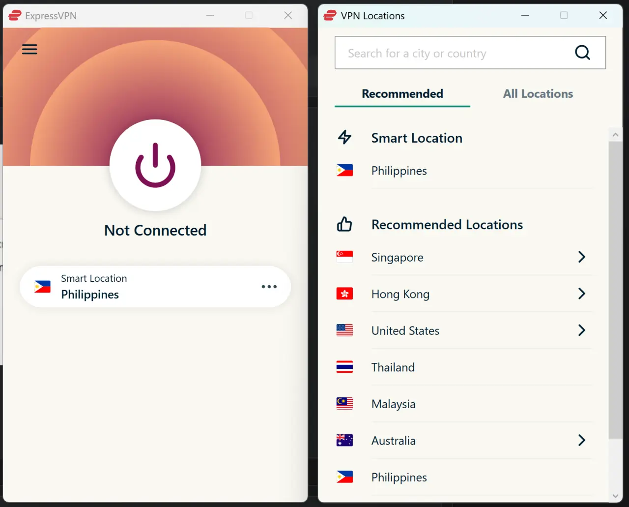Expand United States server list chevron

(x=582, y=330)
